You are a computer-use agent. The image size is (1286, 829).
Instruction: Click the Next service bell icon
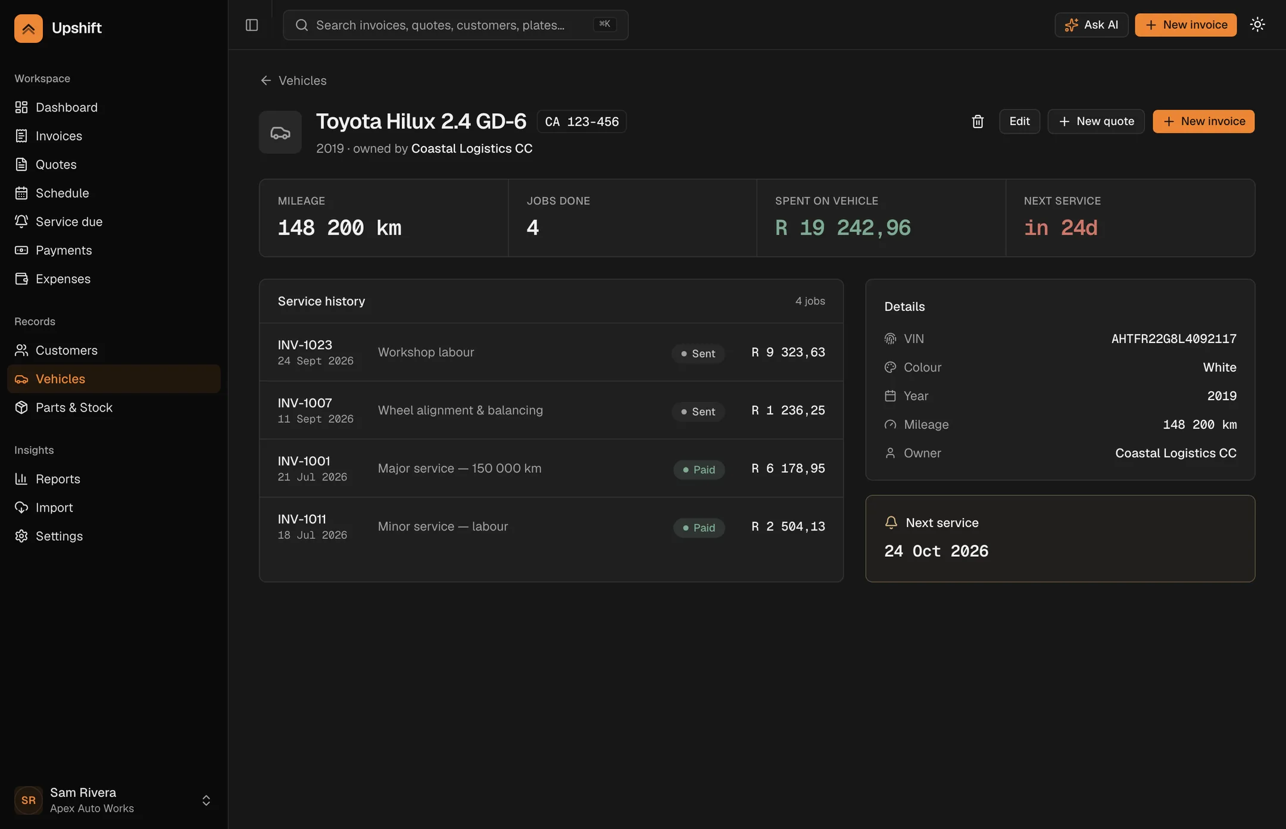click(x=891, y=523)
